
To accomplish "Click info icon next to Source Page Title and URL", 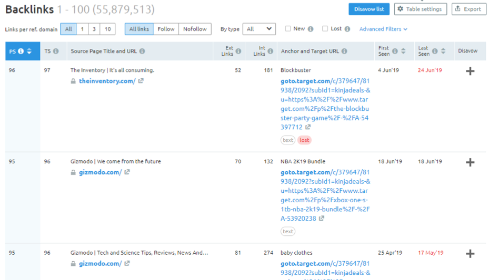I will [x=142, y=51].
